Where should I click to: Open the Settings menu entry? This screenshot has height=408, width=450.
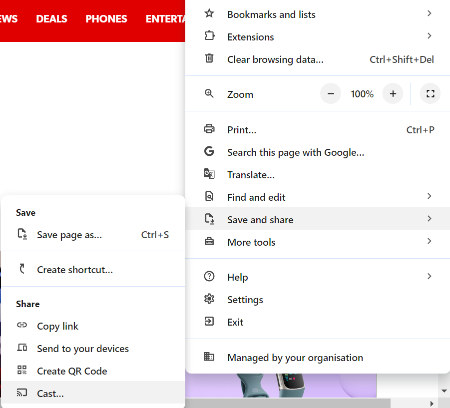[318, 299]
